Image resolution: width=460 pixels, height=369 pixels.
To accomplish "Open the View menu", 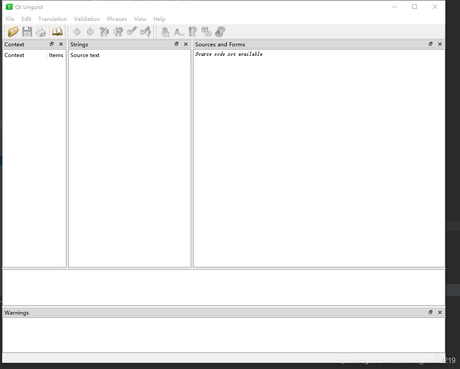I will pos(140,19).
